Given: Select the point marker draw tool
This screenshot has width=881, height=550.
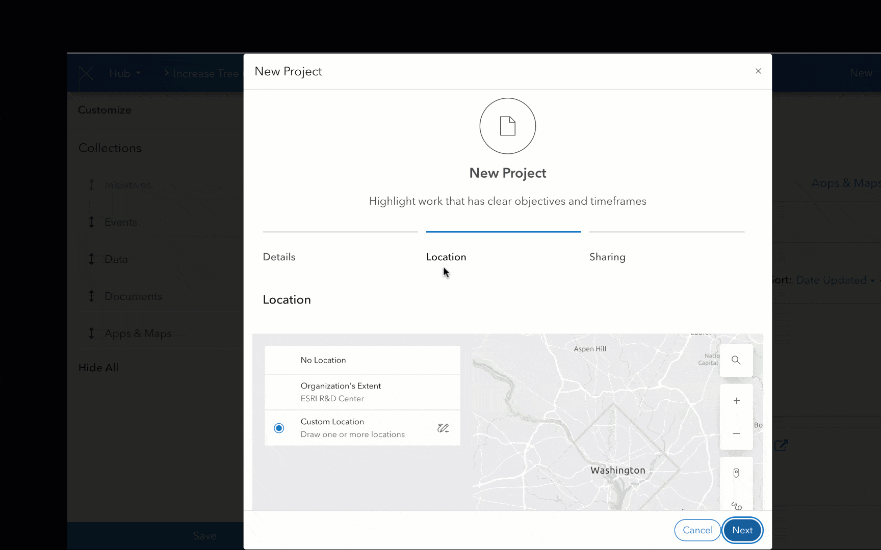Looking at the screenshot, I should 736,473.
